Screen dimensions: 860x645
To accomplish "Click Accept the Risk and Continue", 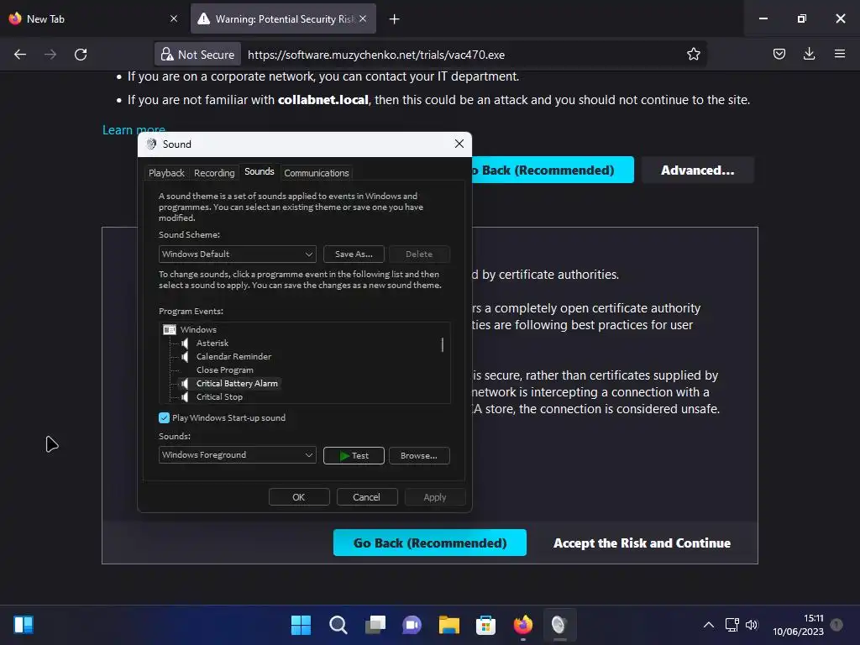I will point(642,543).
